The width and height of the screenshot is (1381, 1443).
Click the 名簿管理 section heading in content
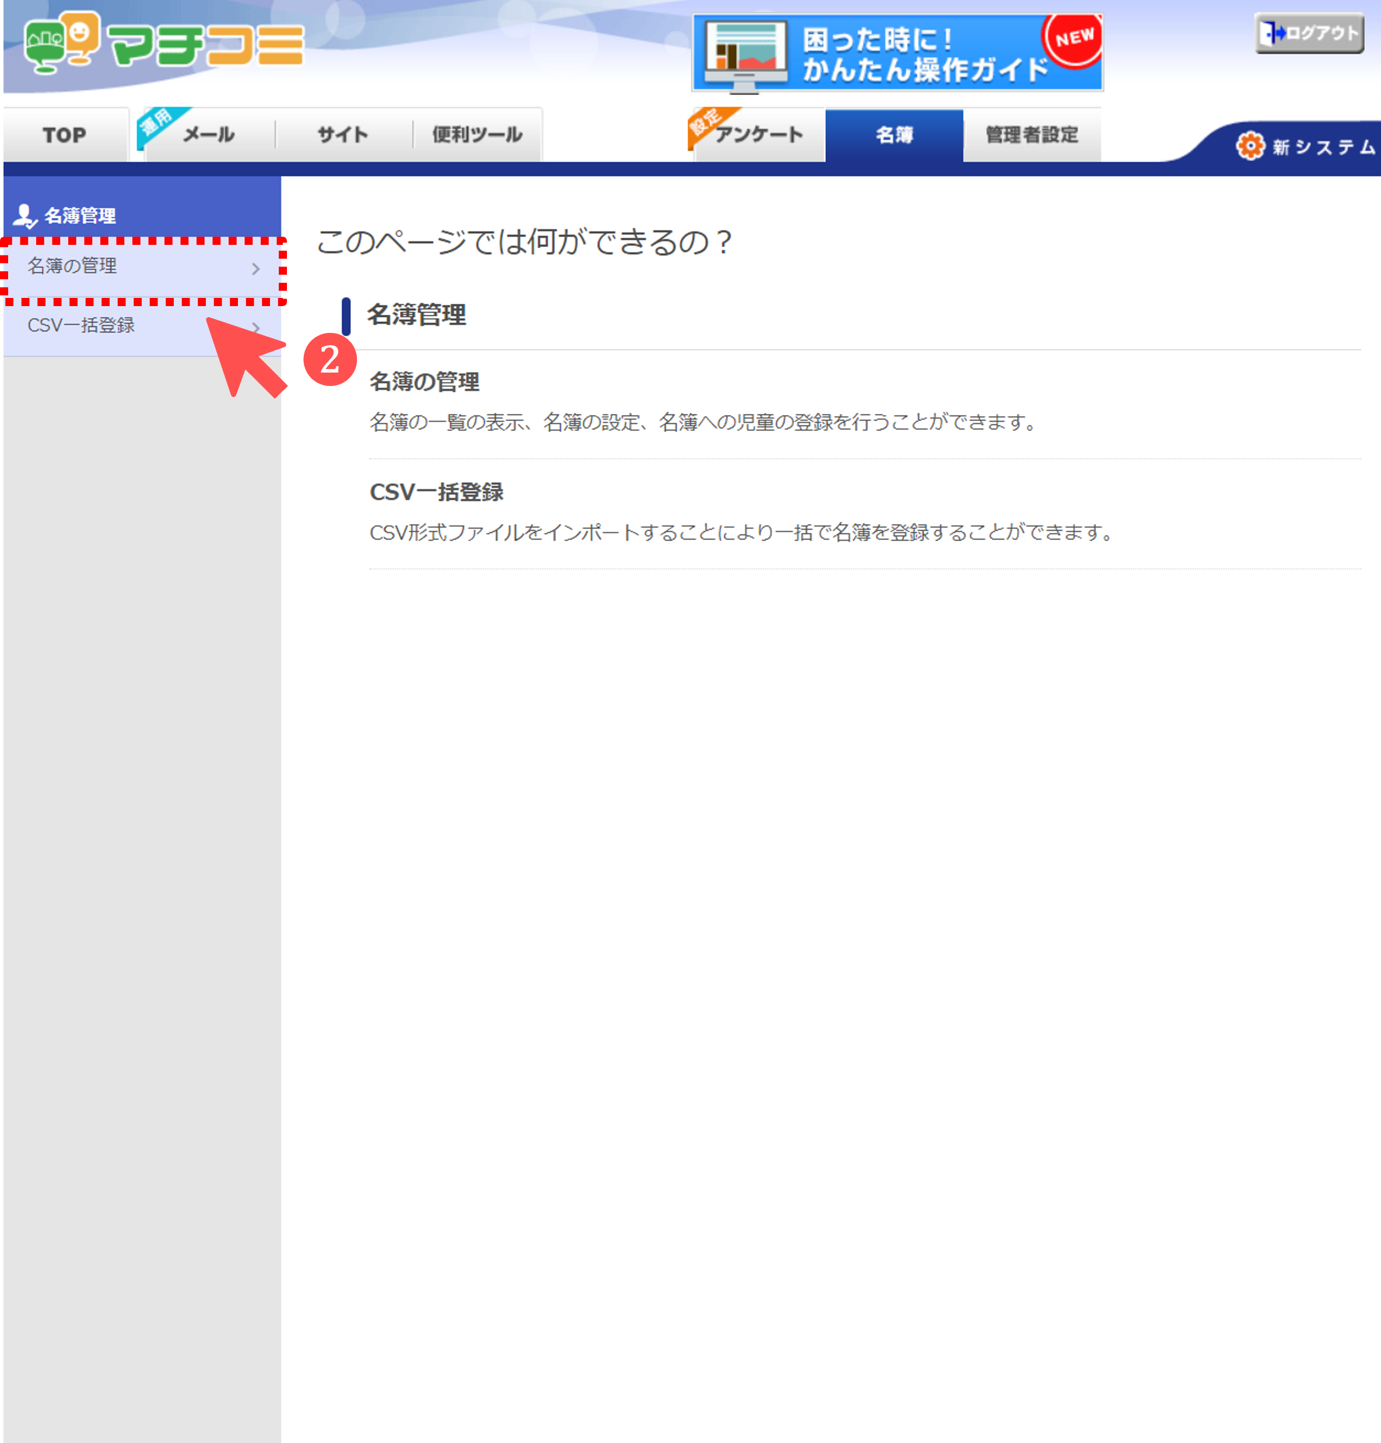[x=416, y=315]
